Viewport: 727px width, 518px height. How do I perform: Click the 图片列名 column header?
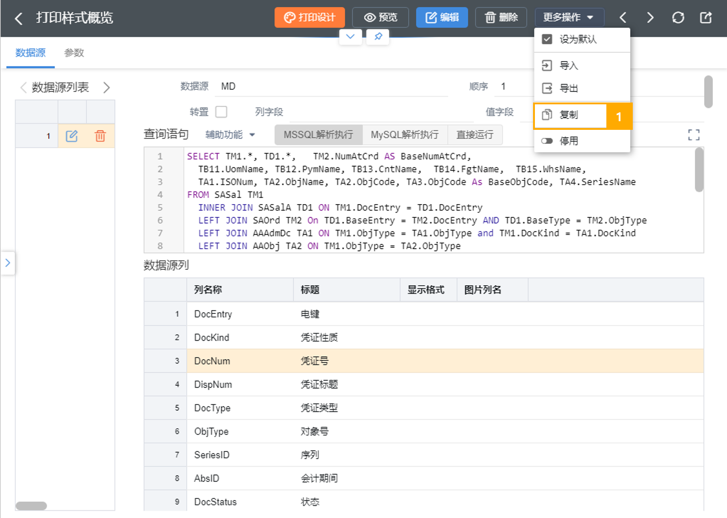coord(493,290)
